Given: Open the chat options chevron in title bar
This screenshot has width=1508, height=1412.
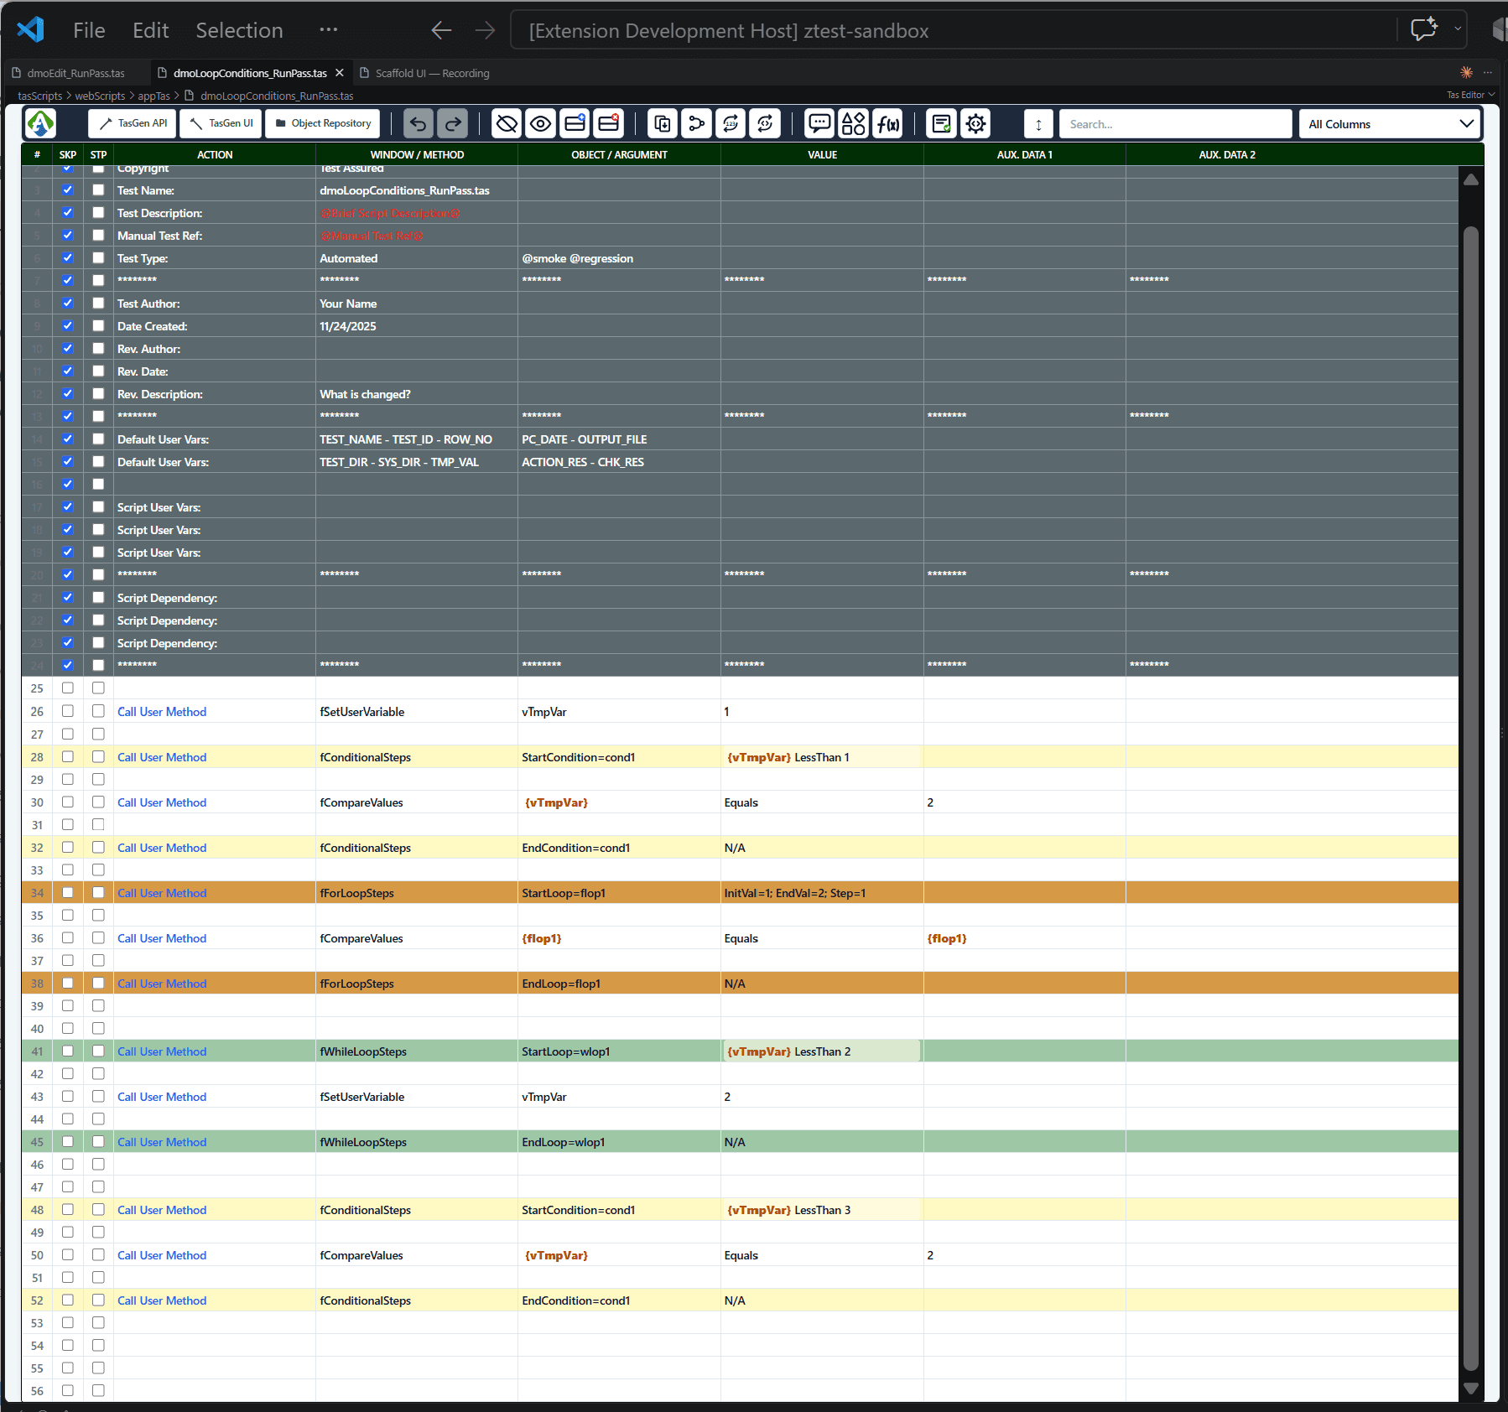Looking at the screenshot, I should tap(1458, 29).
